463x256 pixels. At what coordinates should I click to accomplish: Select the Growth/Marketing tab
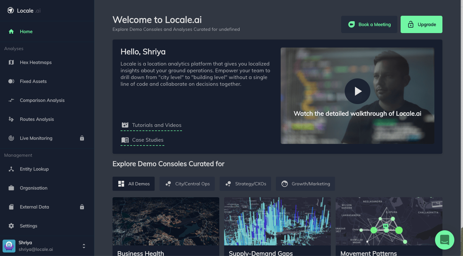point(305,184)
